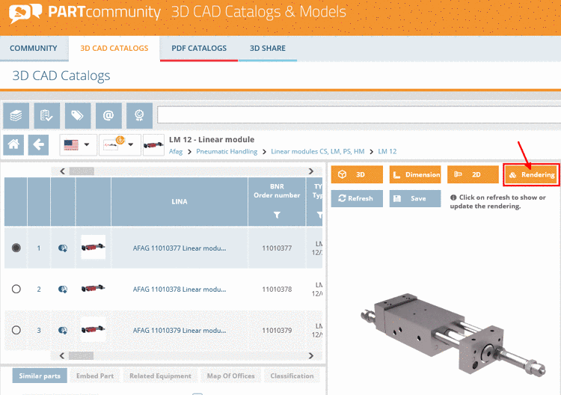The width and height of the screenshot is (561, 395).
Task: Click the Dimension view button
Action: pyautogui.click(x=415, y=174)
